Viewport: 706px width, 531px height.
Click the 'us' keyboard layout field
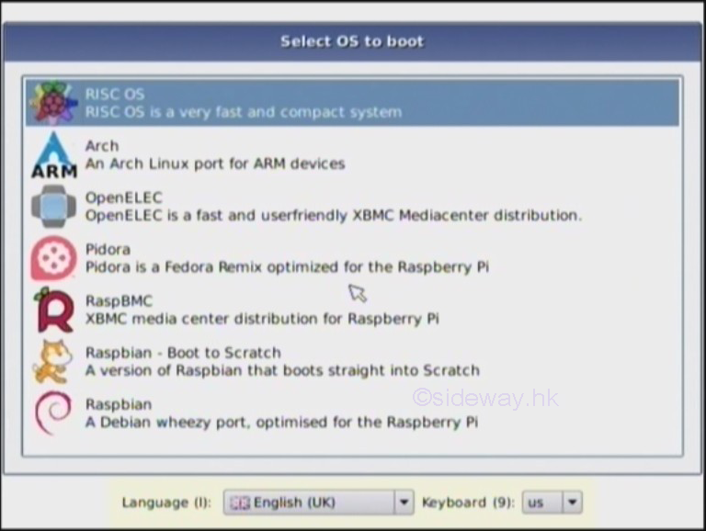(x=541, y=503)
